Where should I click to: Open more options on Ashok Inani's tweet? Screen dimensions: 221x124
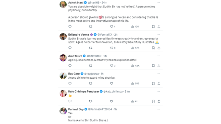pyautogui.click(x=159, y=3)
